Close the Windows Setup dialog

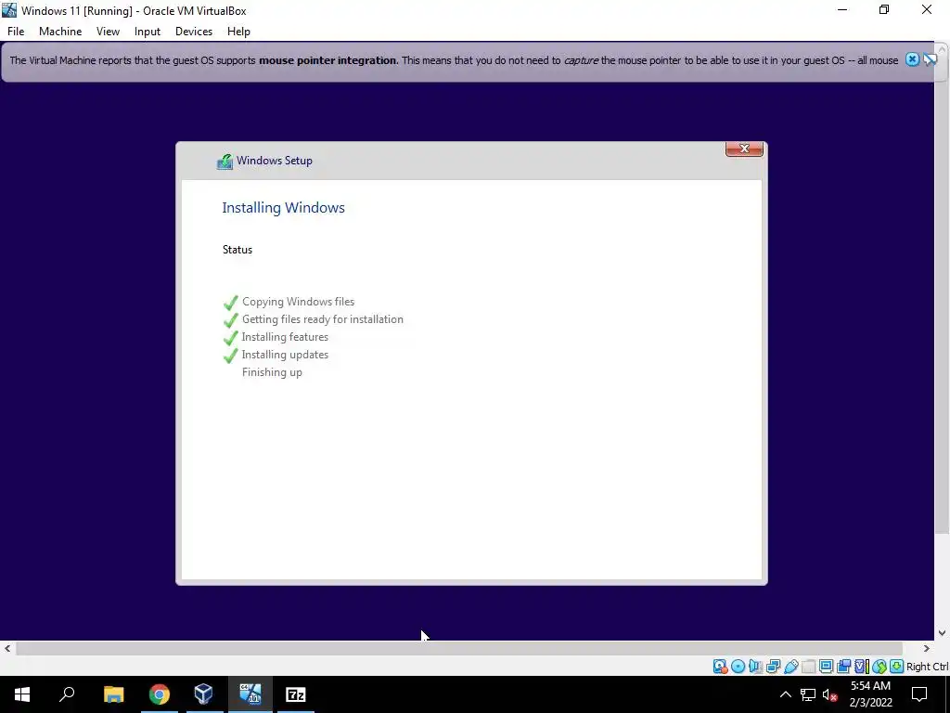click(744, 149)
